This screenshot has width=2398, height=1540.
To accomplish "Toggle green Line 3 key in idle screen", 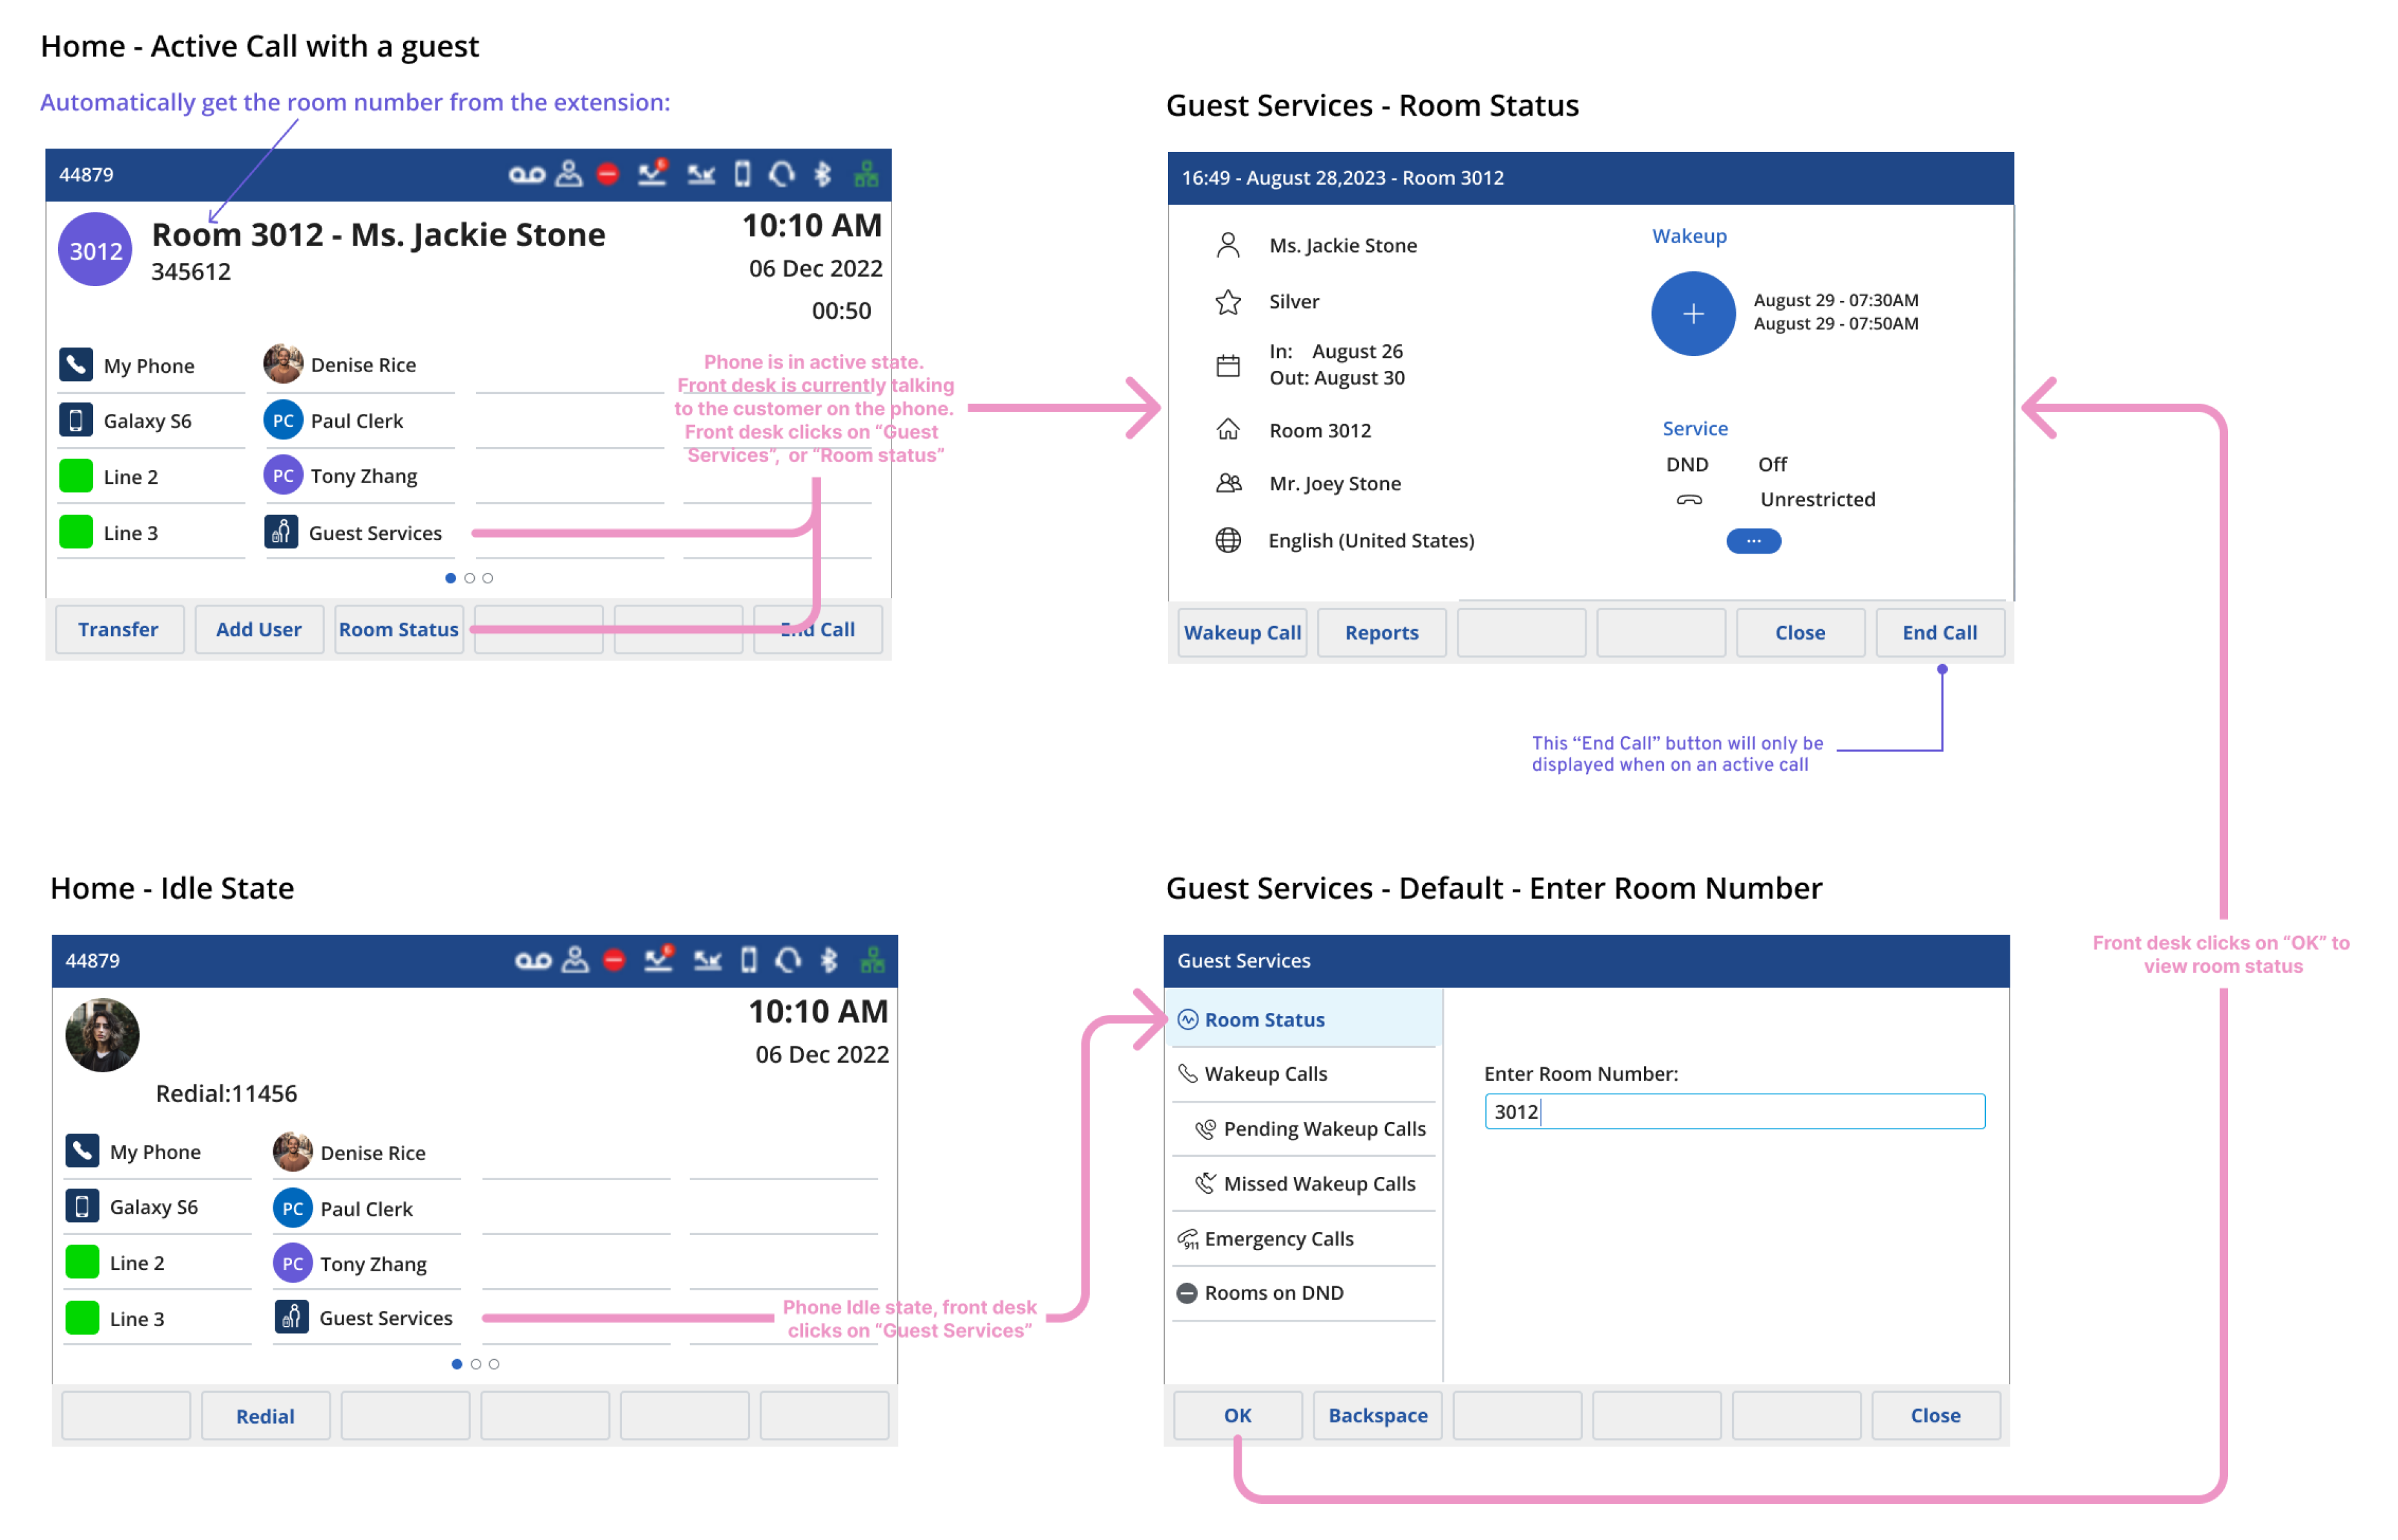I will coord(82,1318).
